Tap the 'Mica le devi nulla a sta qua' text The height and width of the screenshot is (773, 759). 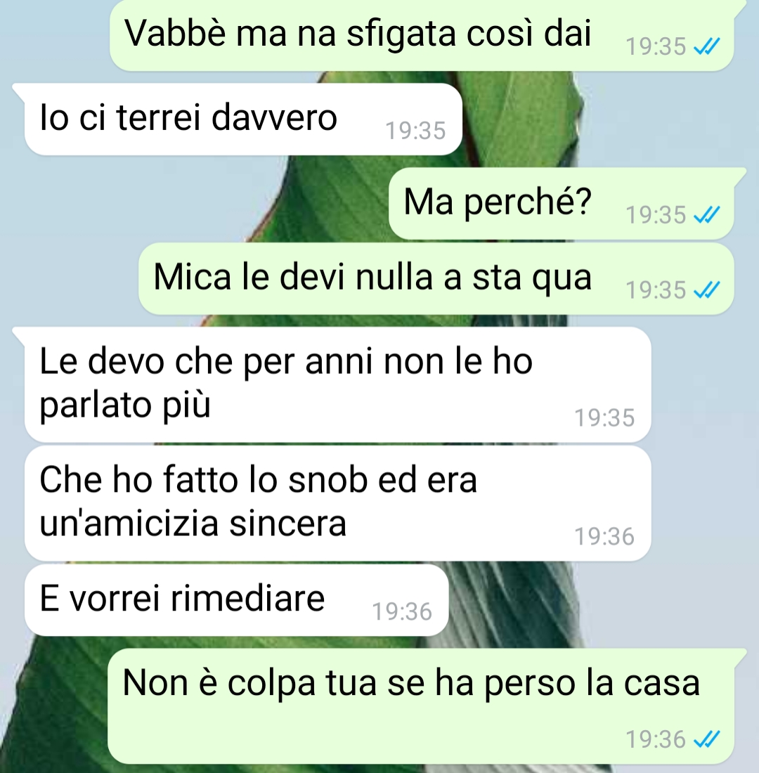(x=372, y=277)
